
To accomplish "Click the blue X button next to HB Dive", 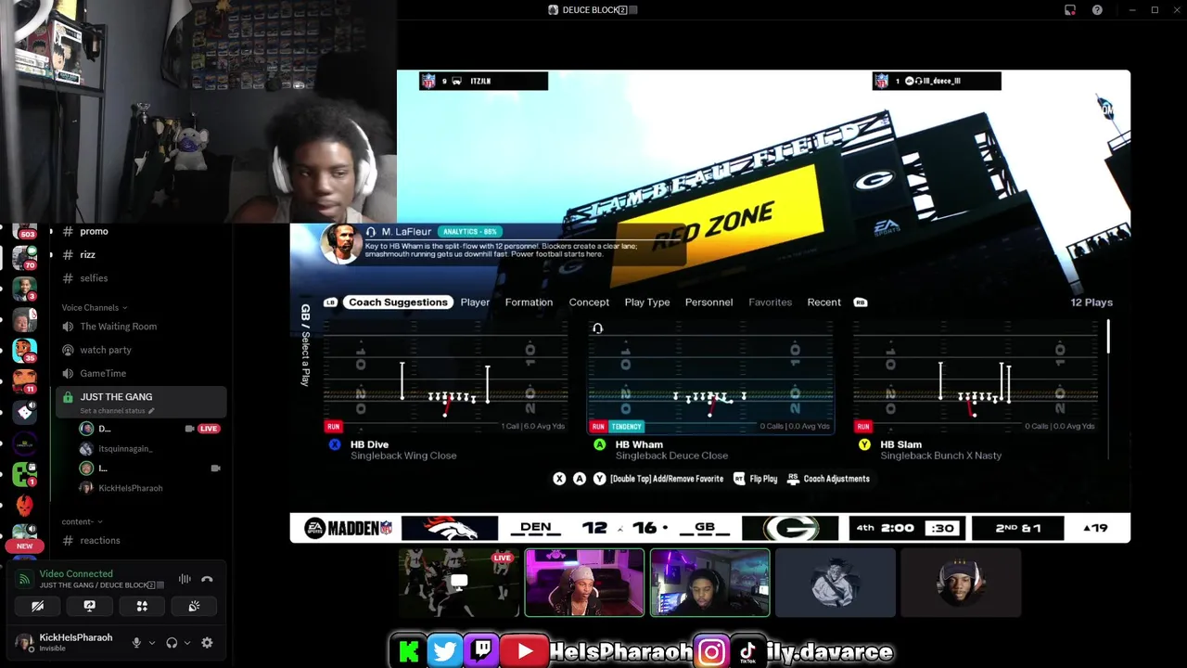I will tap(335, 445).
